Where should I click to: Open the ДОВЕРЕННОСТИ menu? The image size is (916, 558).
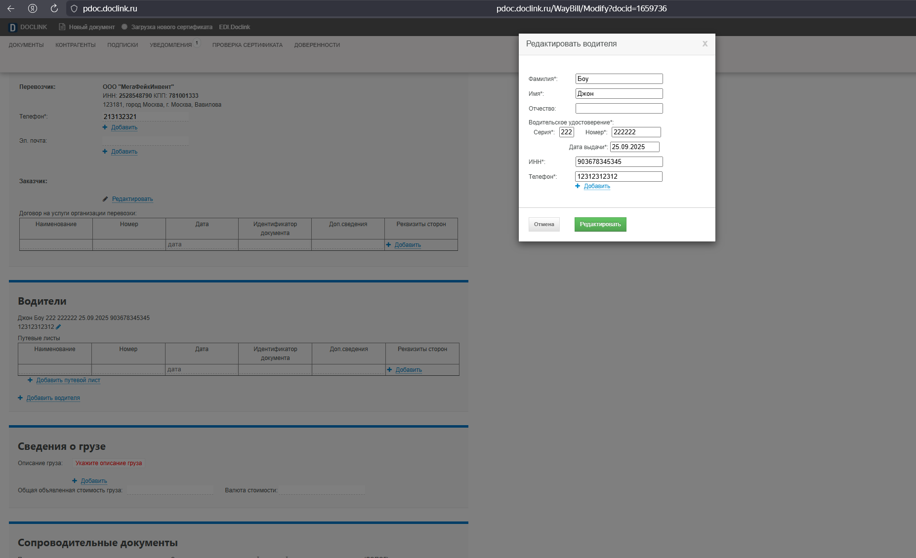click(317, 45)
